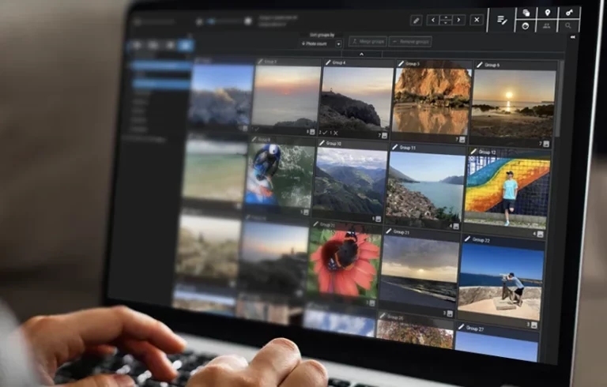Select the Group 6 beach sunset thumbnail

coord(513,104)
